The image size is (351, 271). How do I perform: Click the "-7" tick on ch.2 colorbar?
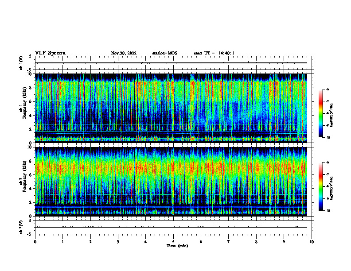click(327, 174)
